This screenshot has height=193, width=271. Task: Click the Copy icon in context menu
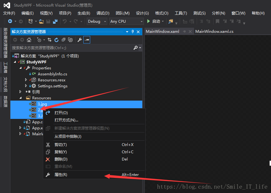pos(48,152)
